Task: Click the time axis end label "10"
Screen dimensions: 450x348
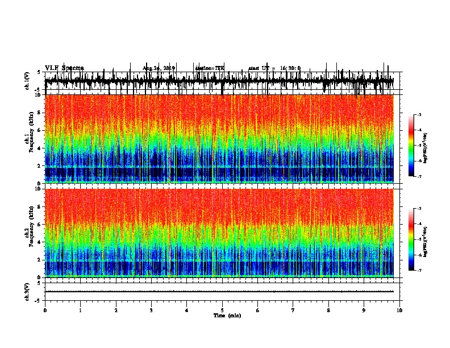Action: 399,310
